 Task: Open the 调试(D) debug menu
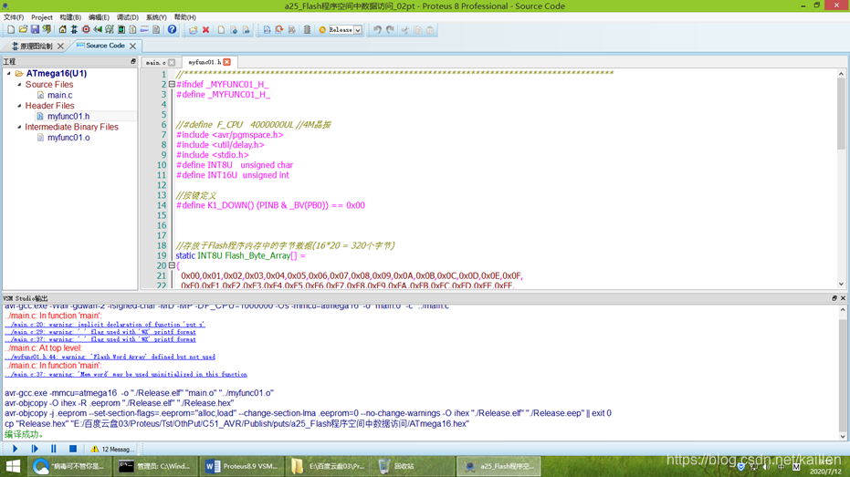coord(128,17)
